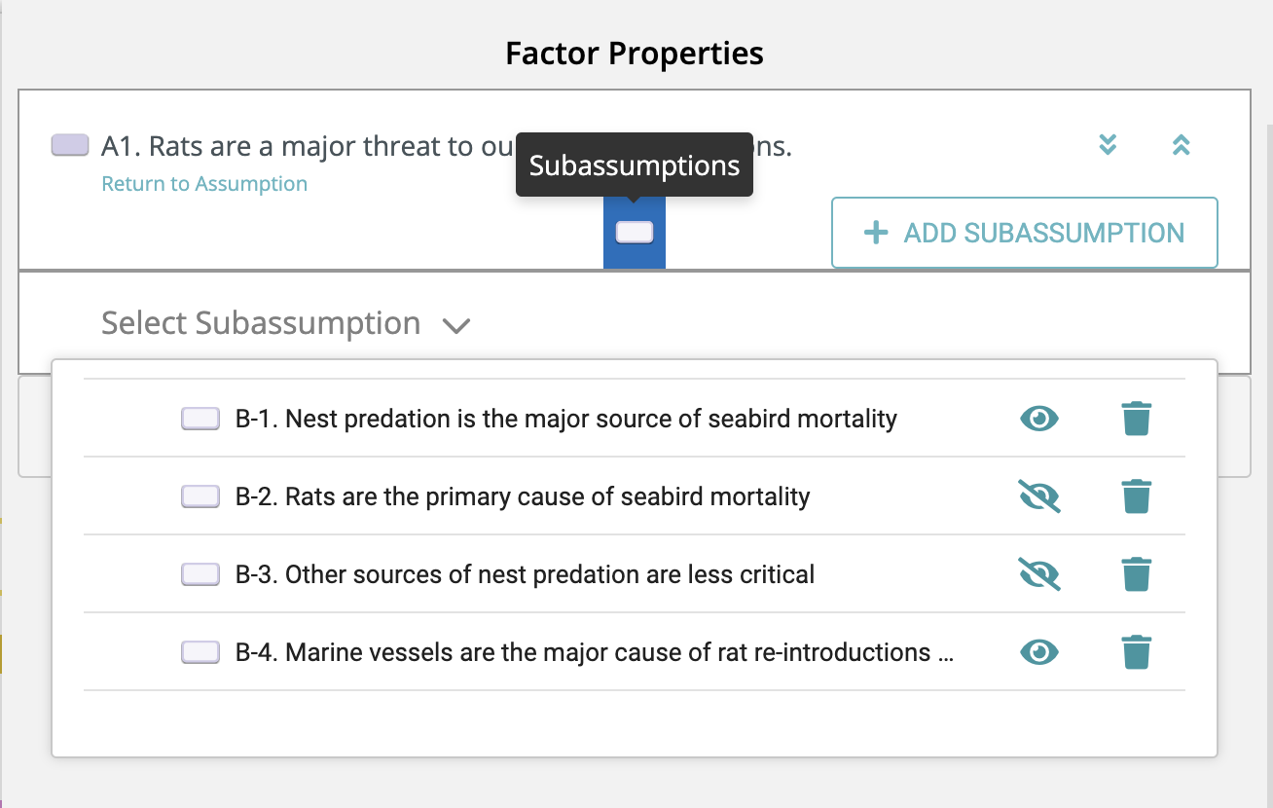Click the Add Subassumption button
1273x808 pixels.
point(1024,233)
